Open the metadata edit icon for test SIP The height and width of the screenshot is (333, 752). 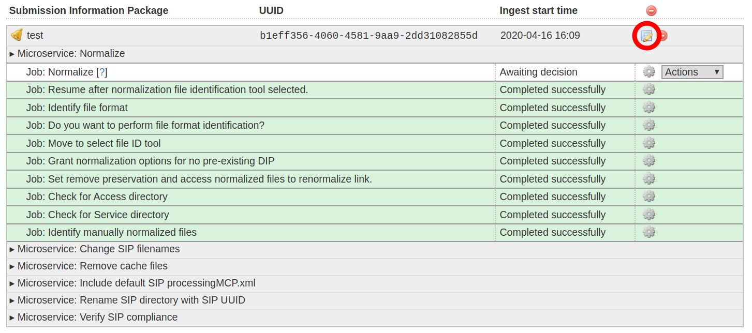[x=646, y=36]
